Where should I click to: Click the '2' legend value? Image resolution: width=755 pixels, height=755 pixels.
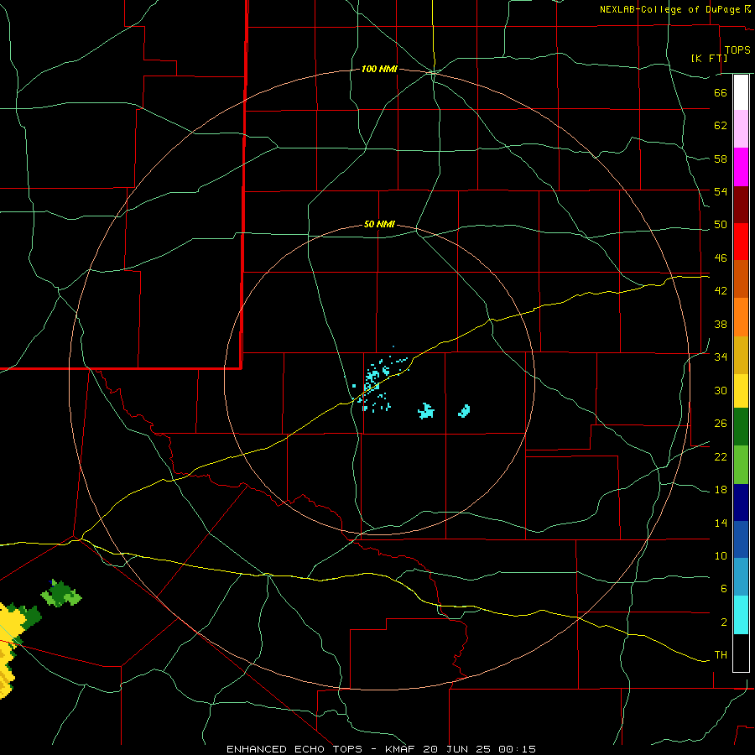point(724,622)
